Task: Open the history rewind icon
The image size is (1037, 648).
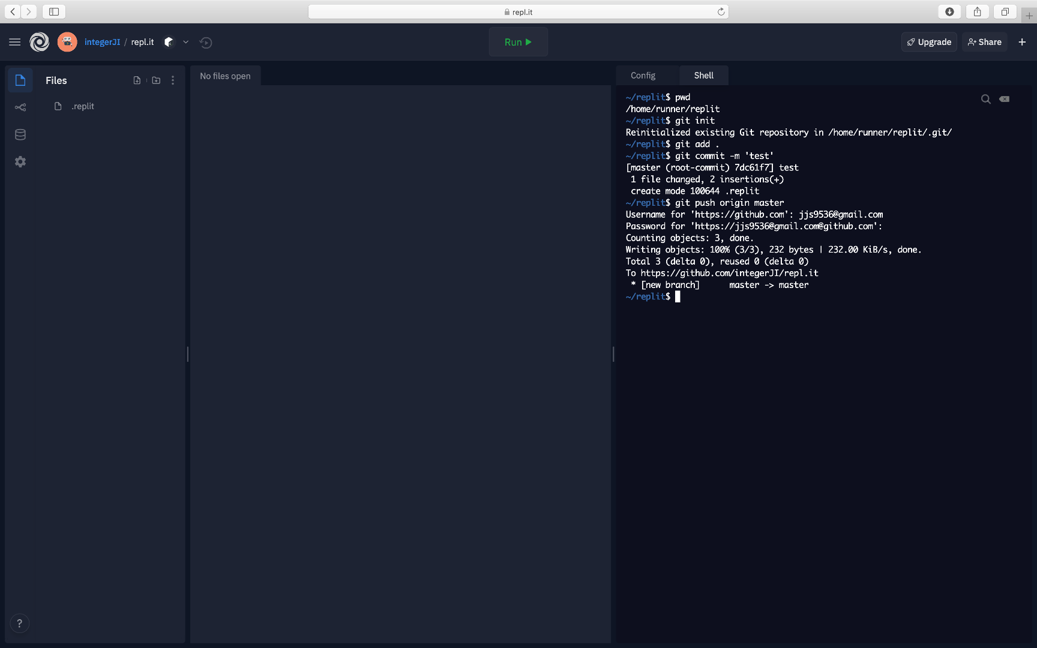Action: coord(206,43)
